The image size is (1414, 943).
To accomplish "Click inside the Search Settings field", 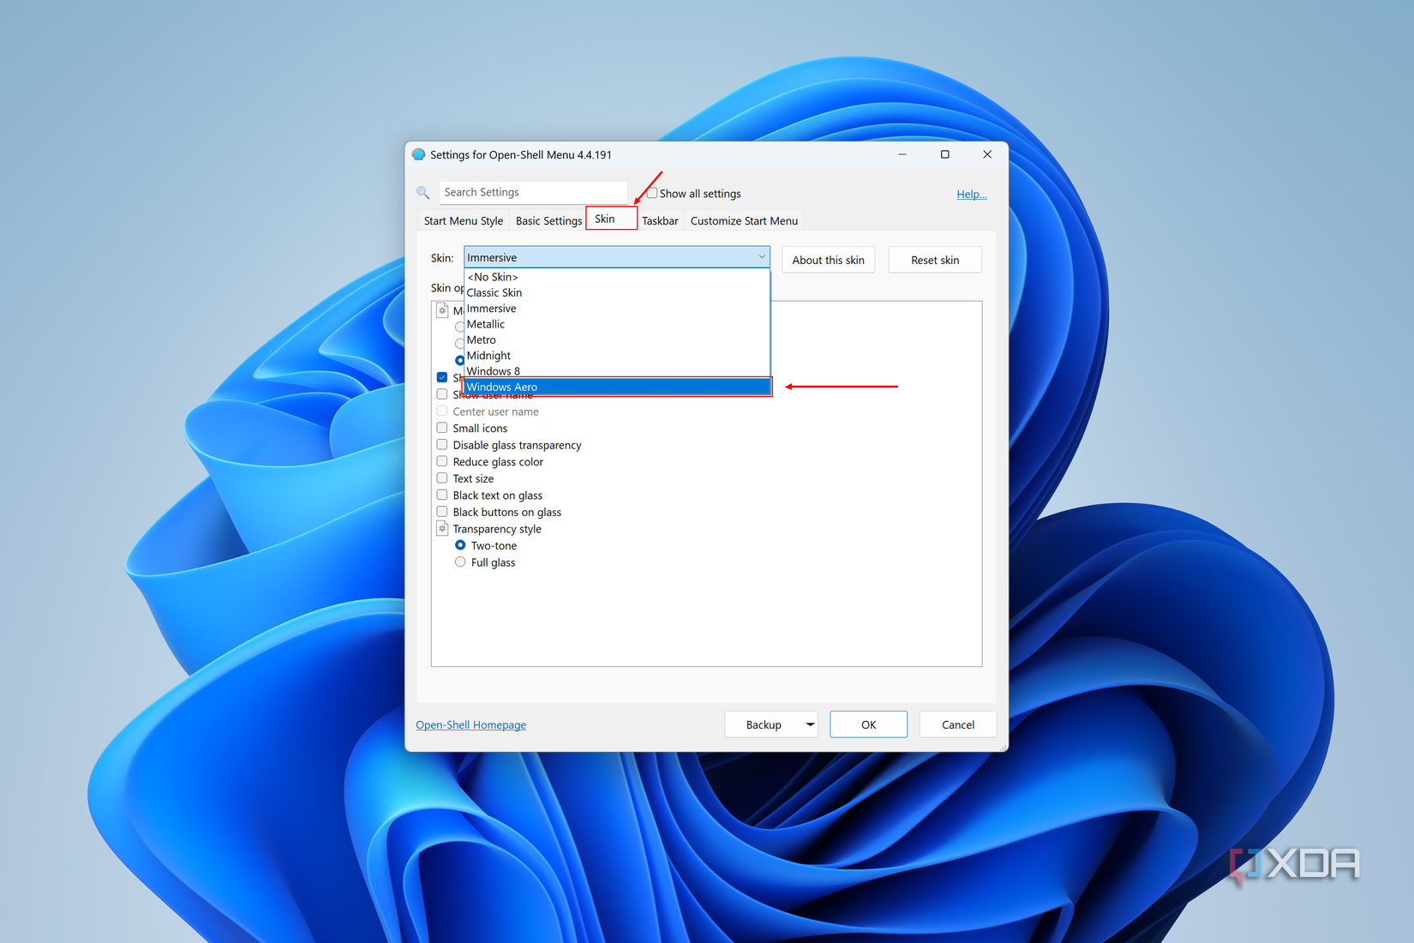I will pyautogui.click(x=531, y=192).
